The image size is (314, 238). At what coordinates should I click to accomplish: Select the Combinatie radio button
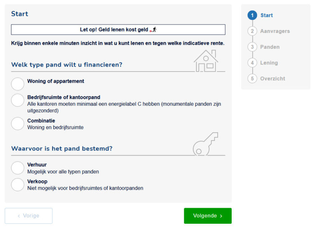(x=18, y=124)
